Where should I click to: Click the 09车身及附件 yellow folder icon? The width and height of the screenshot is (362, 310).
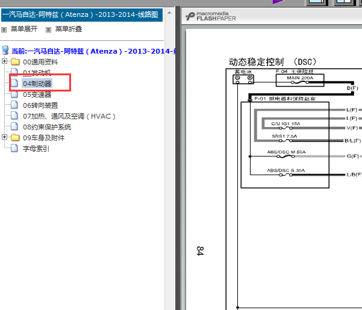[x=15, y=137]
